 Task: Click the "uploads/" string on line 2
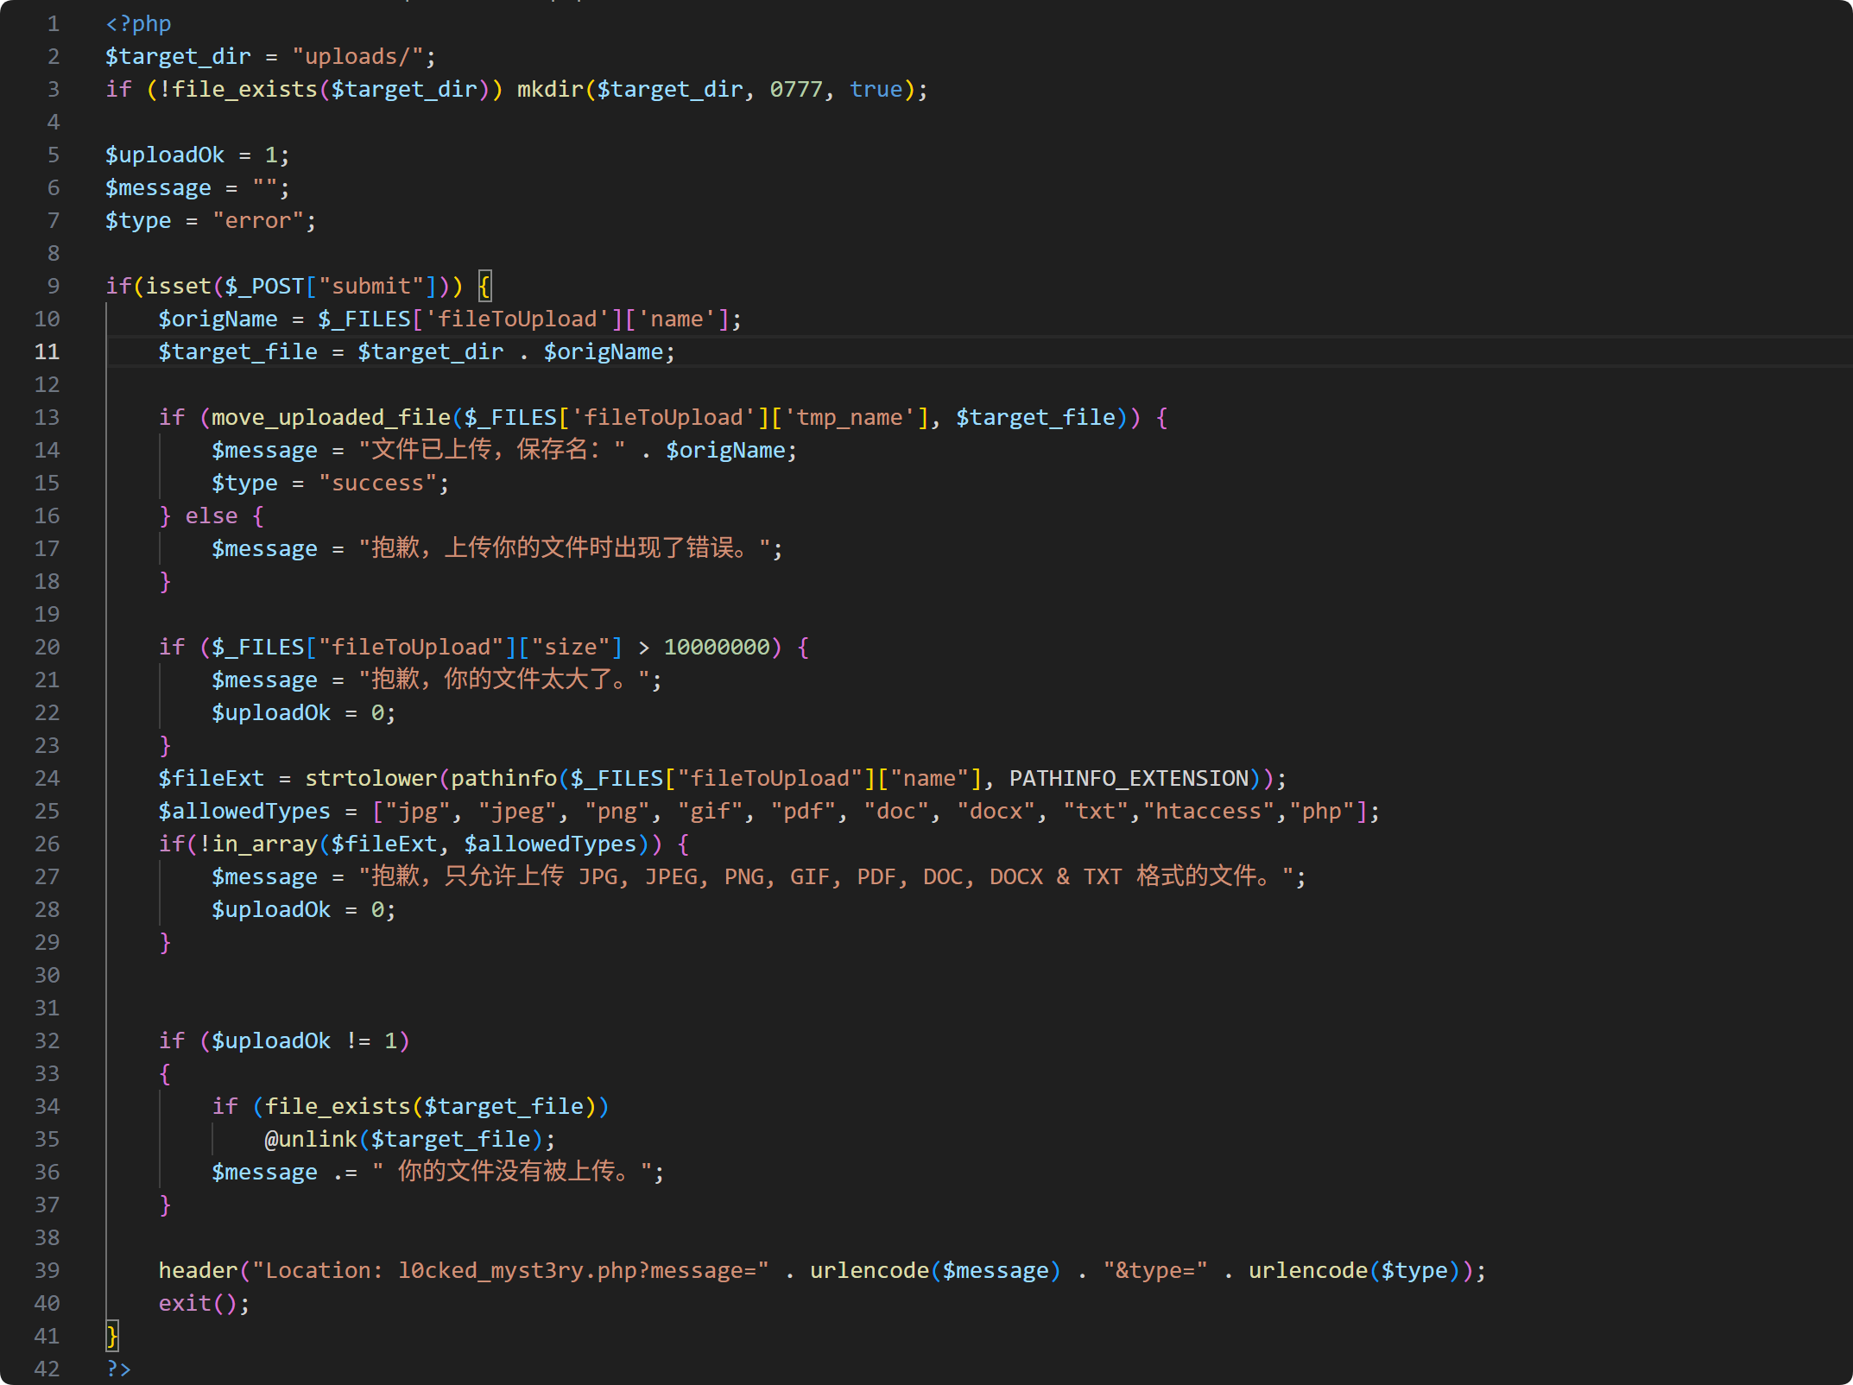pos(357,57)
